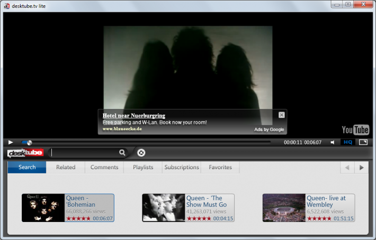Show the Favorites tab
Image resolution: width=376 pixels, height=240 pixels.
click(x=220, y=167)
